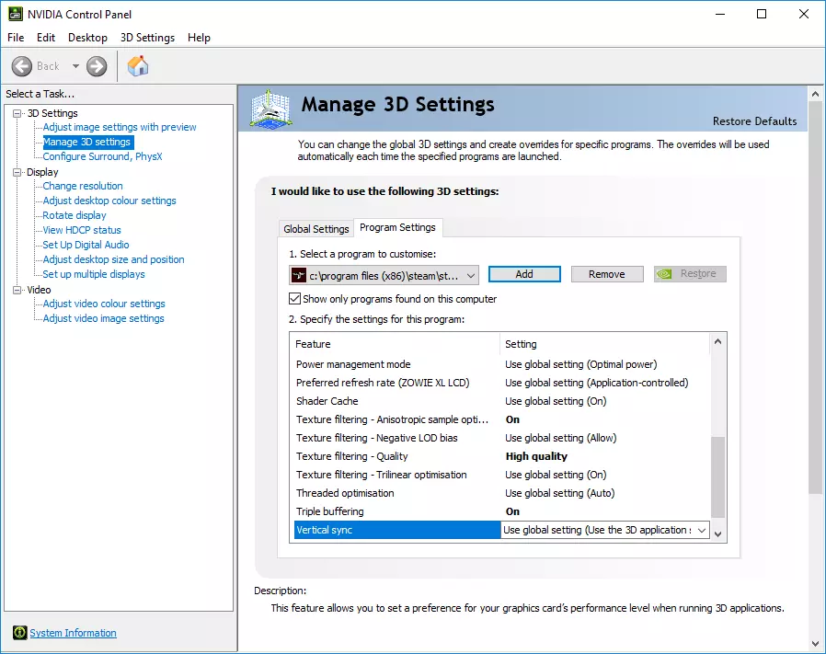Click settings list scrollbar up arrow
The height and width of the screenshot is (654, 826).
(x=717, y=341)
